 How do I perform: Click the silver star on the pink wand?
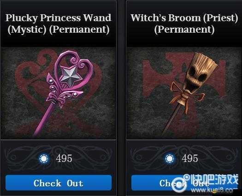[70, 75]
